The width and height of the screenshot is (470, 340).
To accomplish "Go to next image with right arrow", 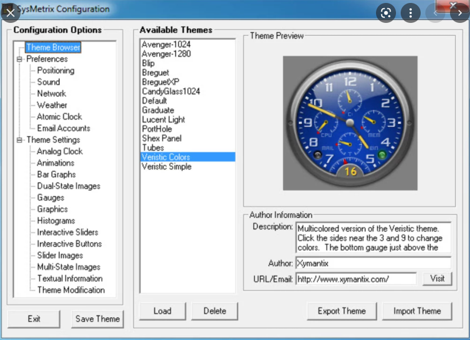I will point(459,13).
